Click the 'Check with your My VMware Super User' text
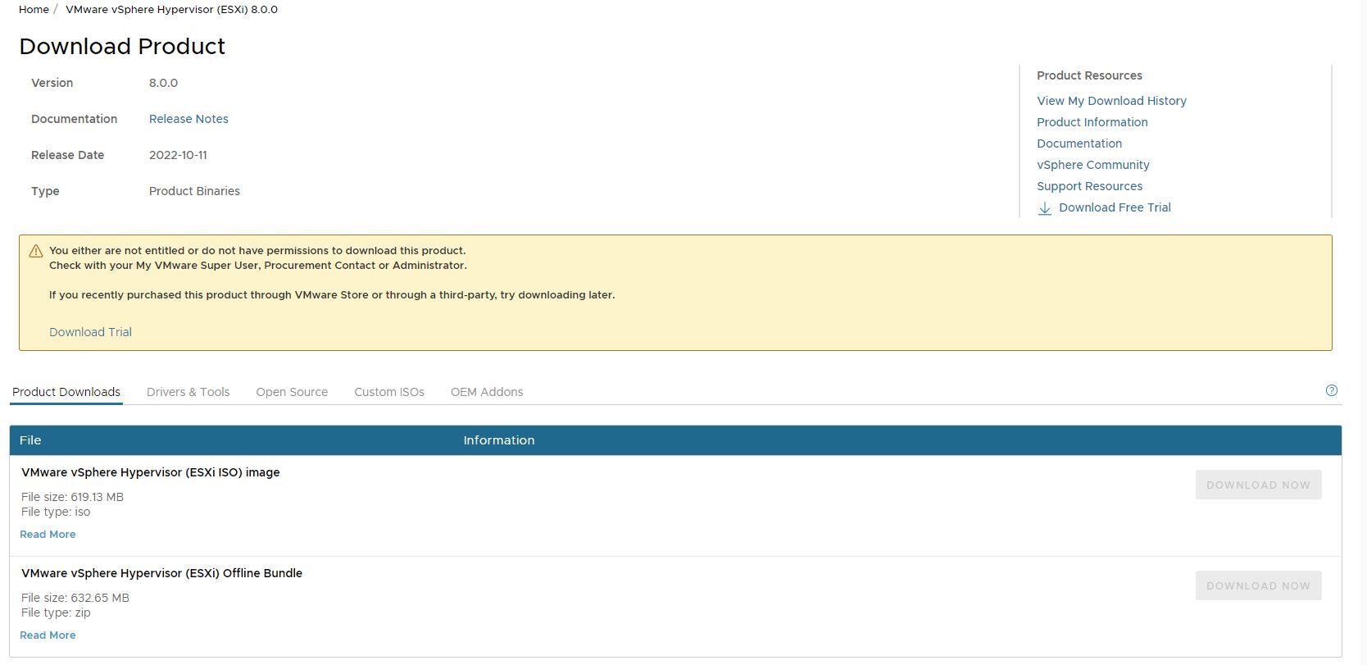This screenshot has width=1367, height=665. click(258, 266)
